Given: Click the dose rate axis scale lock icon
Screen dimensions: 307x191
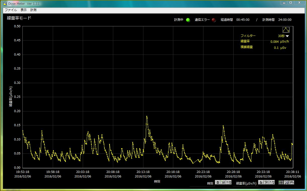Looking at the screenshot, I should tap(260, 182).
